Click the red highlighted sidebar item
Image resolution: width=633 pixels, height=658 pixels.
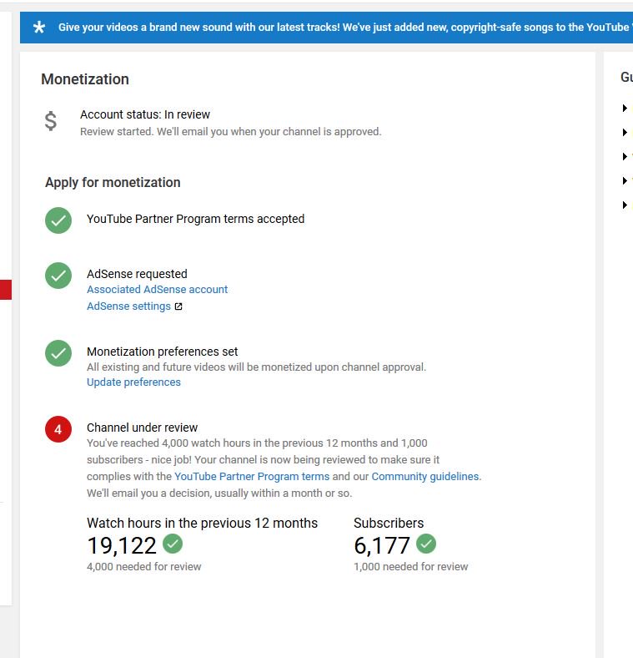click(6, 290)
